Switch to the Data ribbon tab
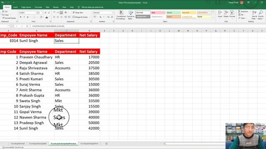 pyautogui.click(x=47, y=7)
